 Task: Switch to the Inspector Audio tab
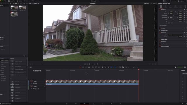tap(166, 6)
